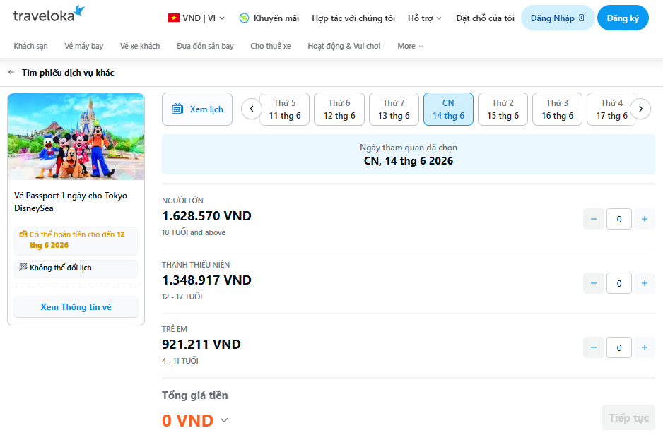The height and width of the screenshot is (447, 663).
Task: Click the Có thể hoàn tiền refund notice
Action: pos(76,240)
